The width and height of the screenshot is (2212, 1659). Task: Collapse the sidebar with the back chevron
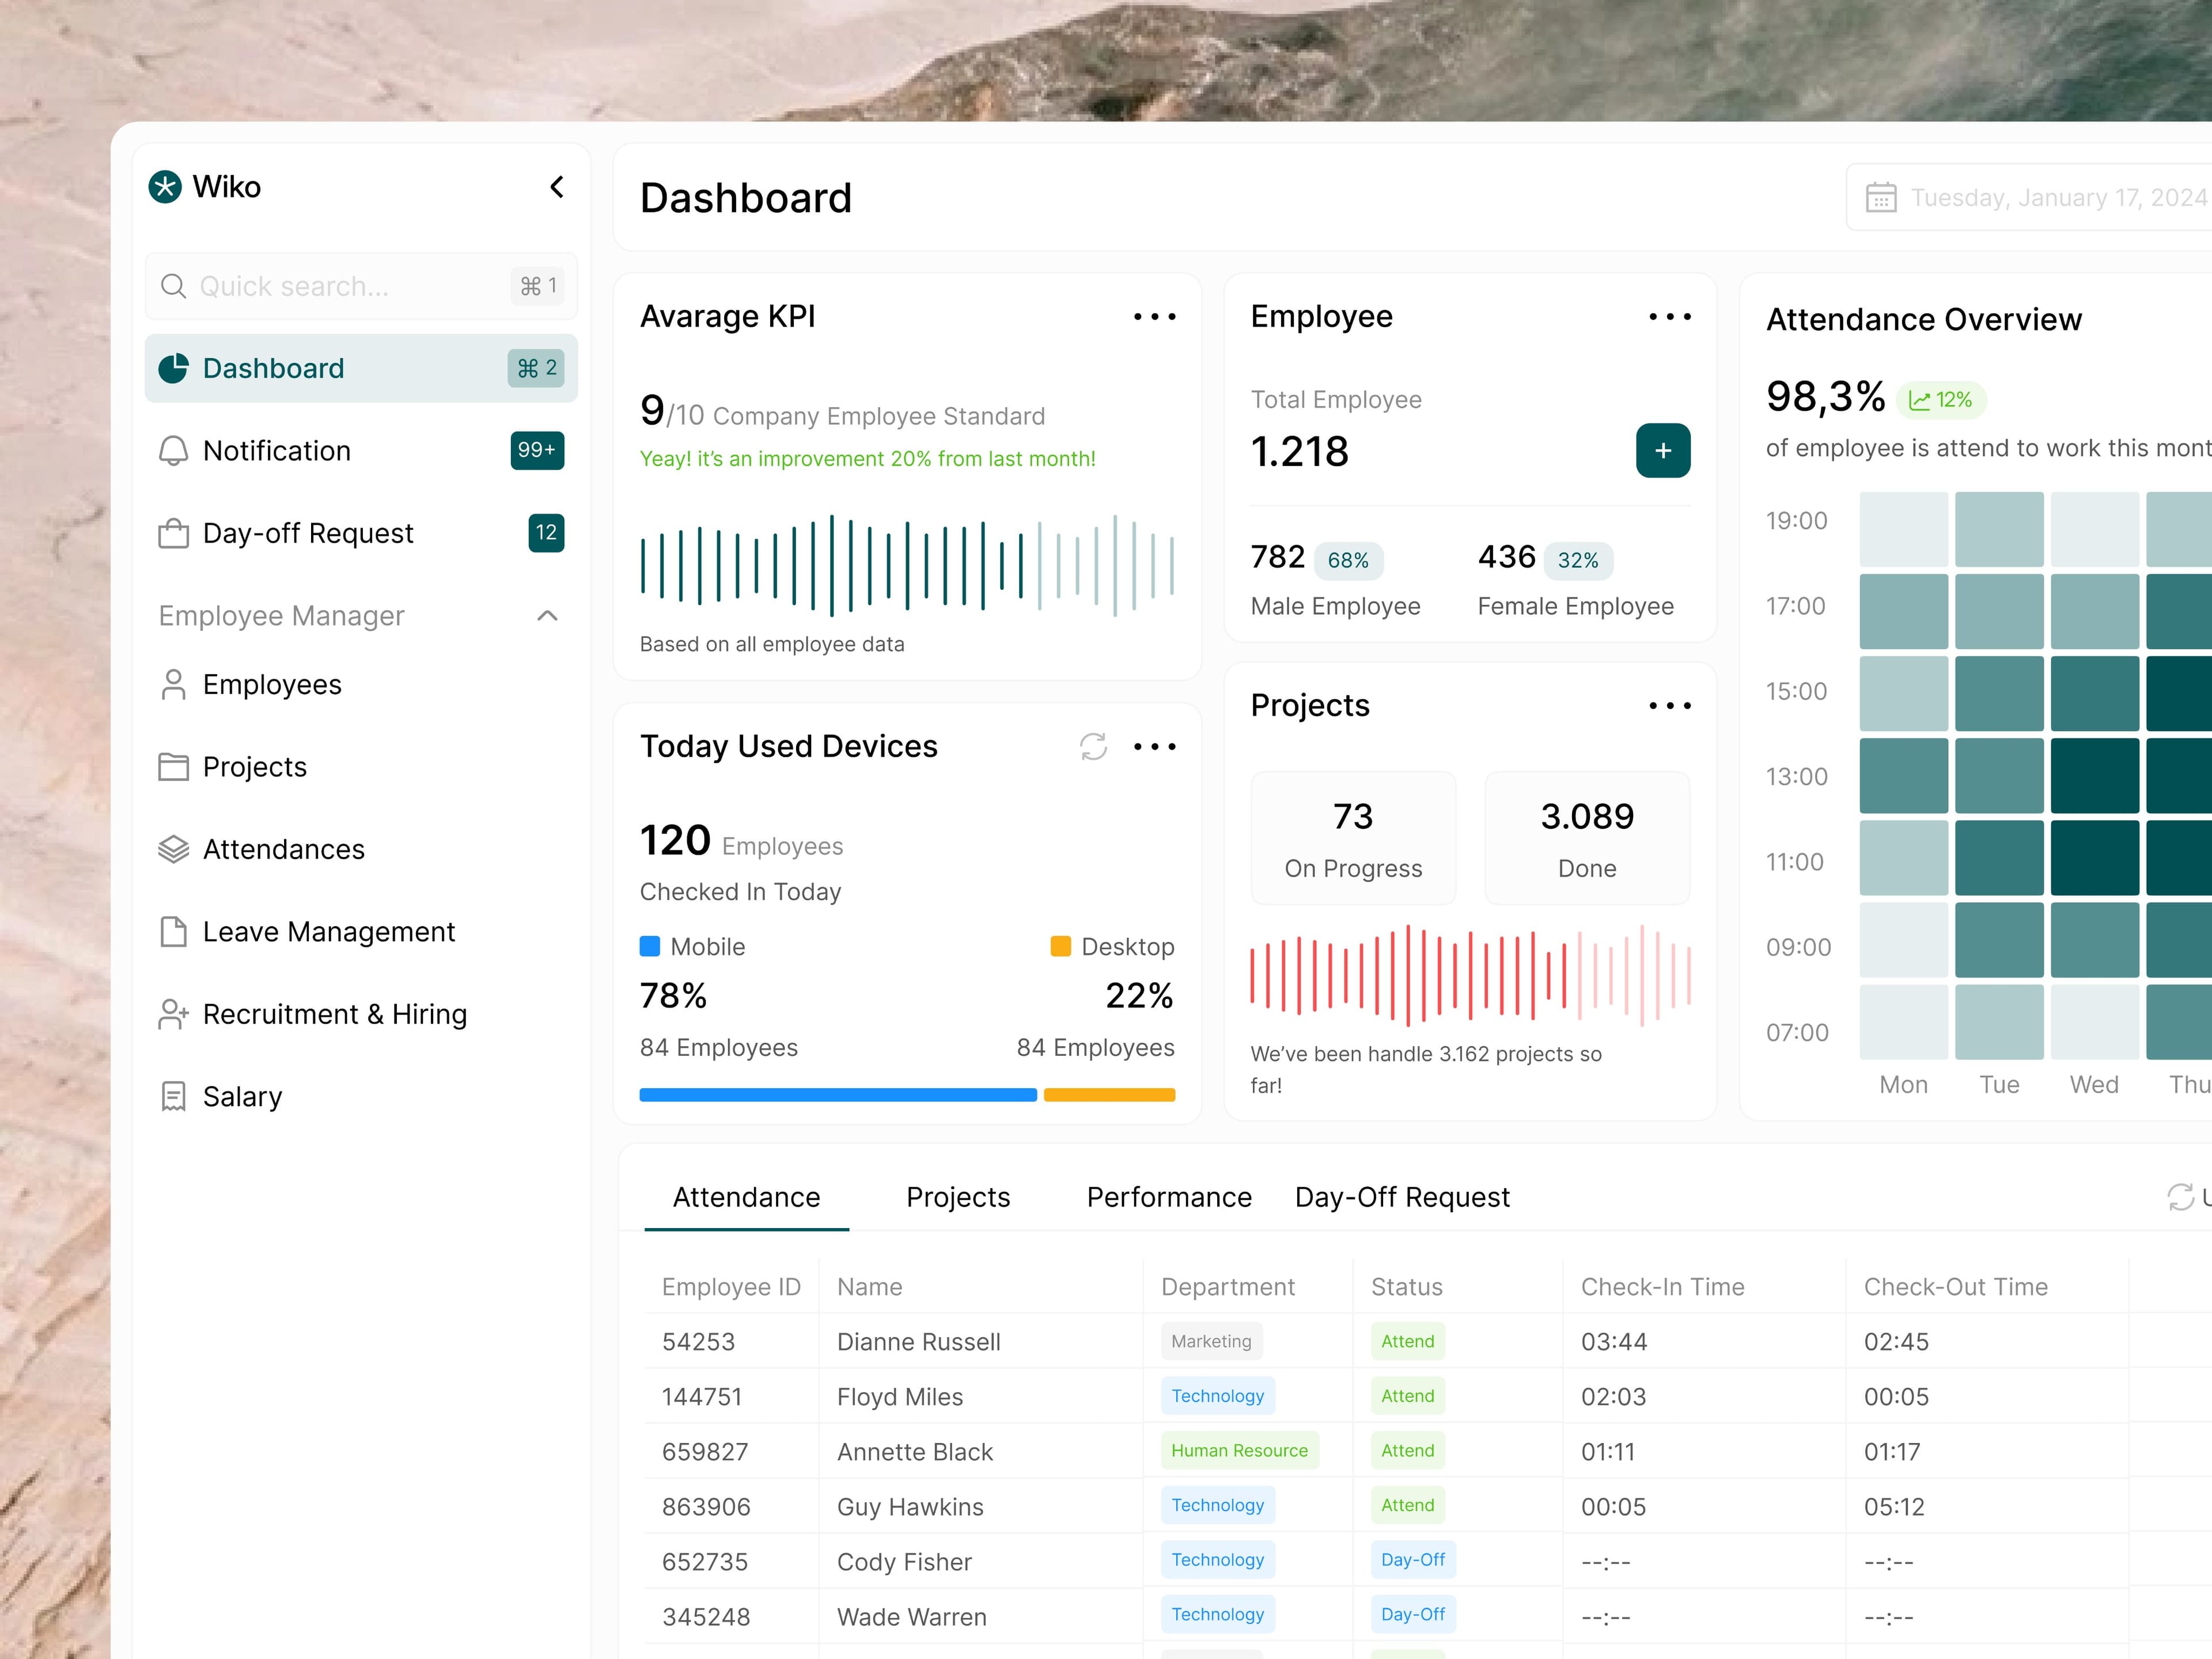[557, 187]
